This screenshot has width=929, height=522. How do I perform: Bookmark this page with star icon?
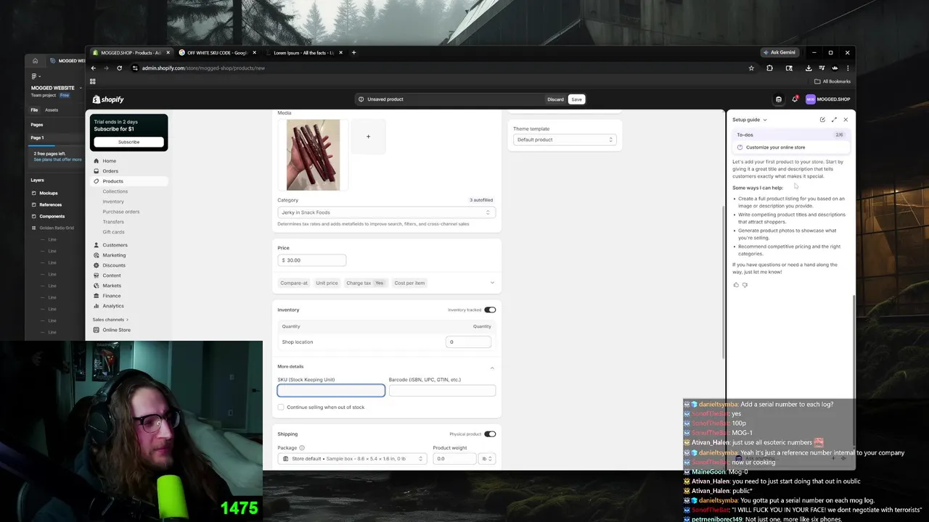pyautogui.click(x=751, y=68)
